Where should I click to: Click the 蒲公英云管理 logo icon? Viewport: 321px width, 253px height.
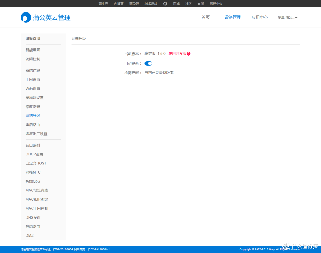click(26, 18)
